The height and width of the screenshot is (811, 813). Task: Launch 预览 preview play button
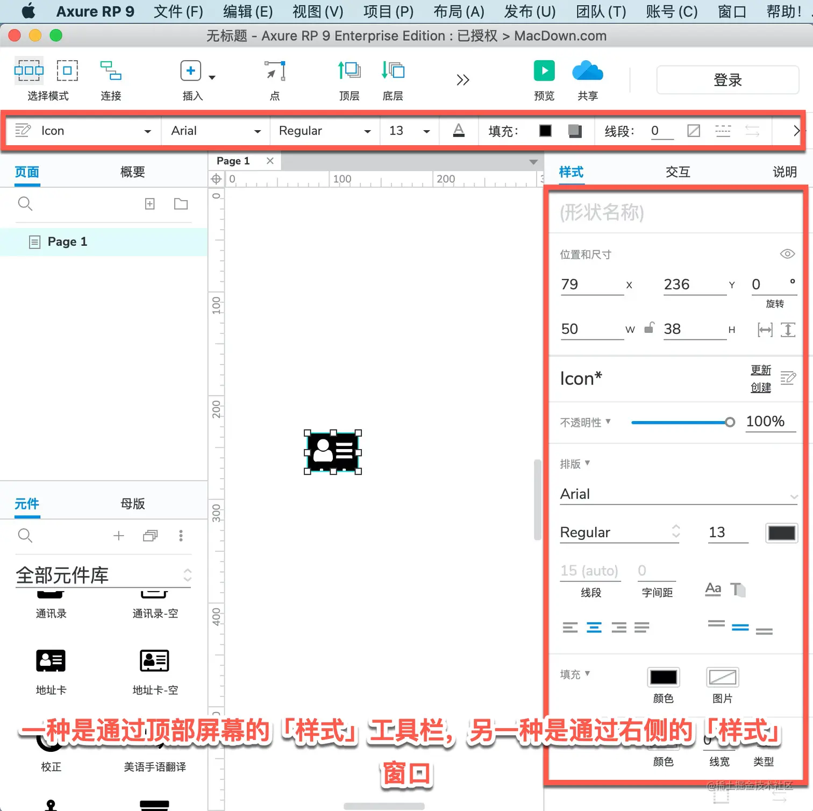pos(544,70)
